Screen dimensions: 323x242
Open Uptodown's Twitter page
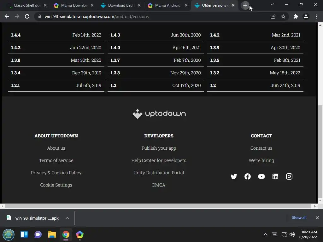coord(234,176)
